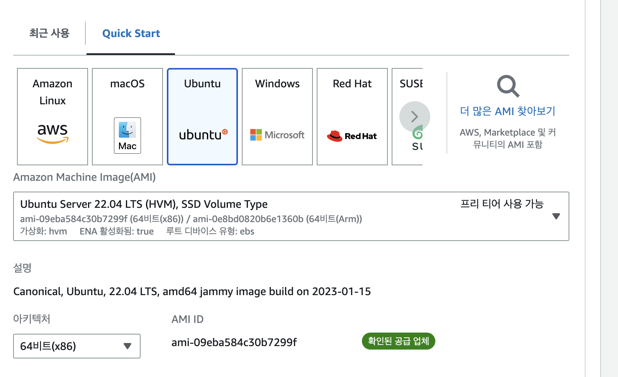Click the 'AMI ID' label
Viewport: 618px width, 377px height.
[187, 319]
